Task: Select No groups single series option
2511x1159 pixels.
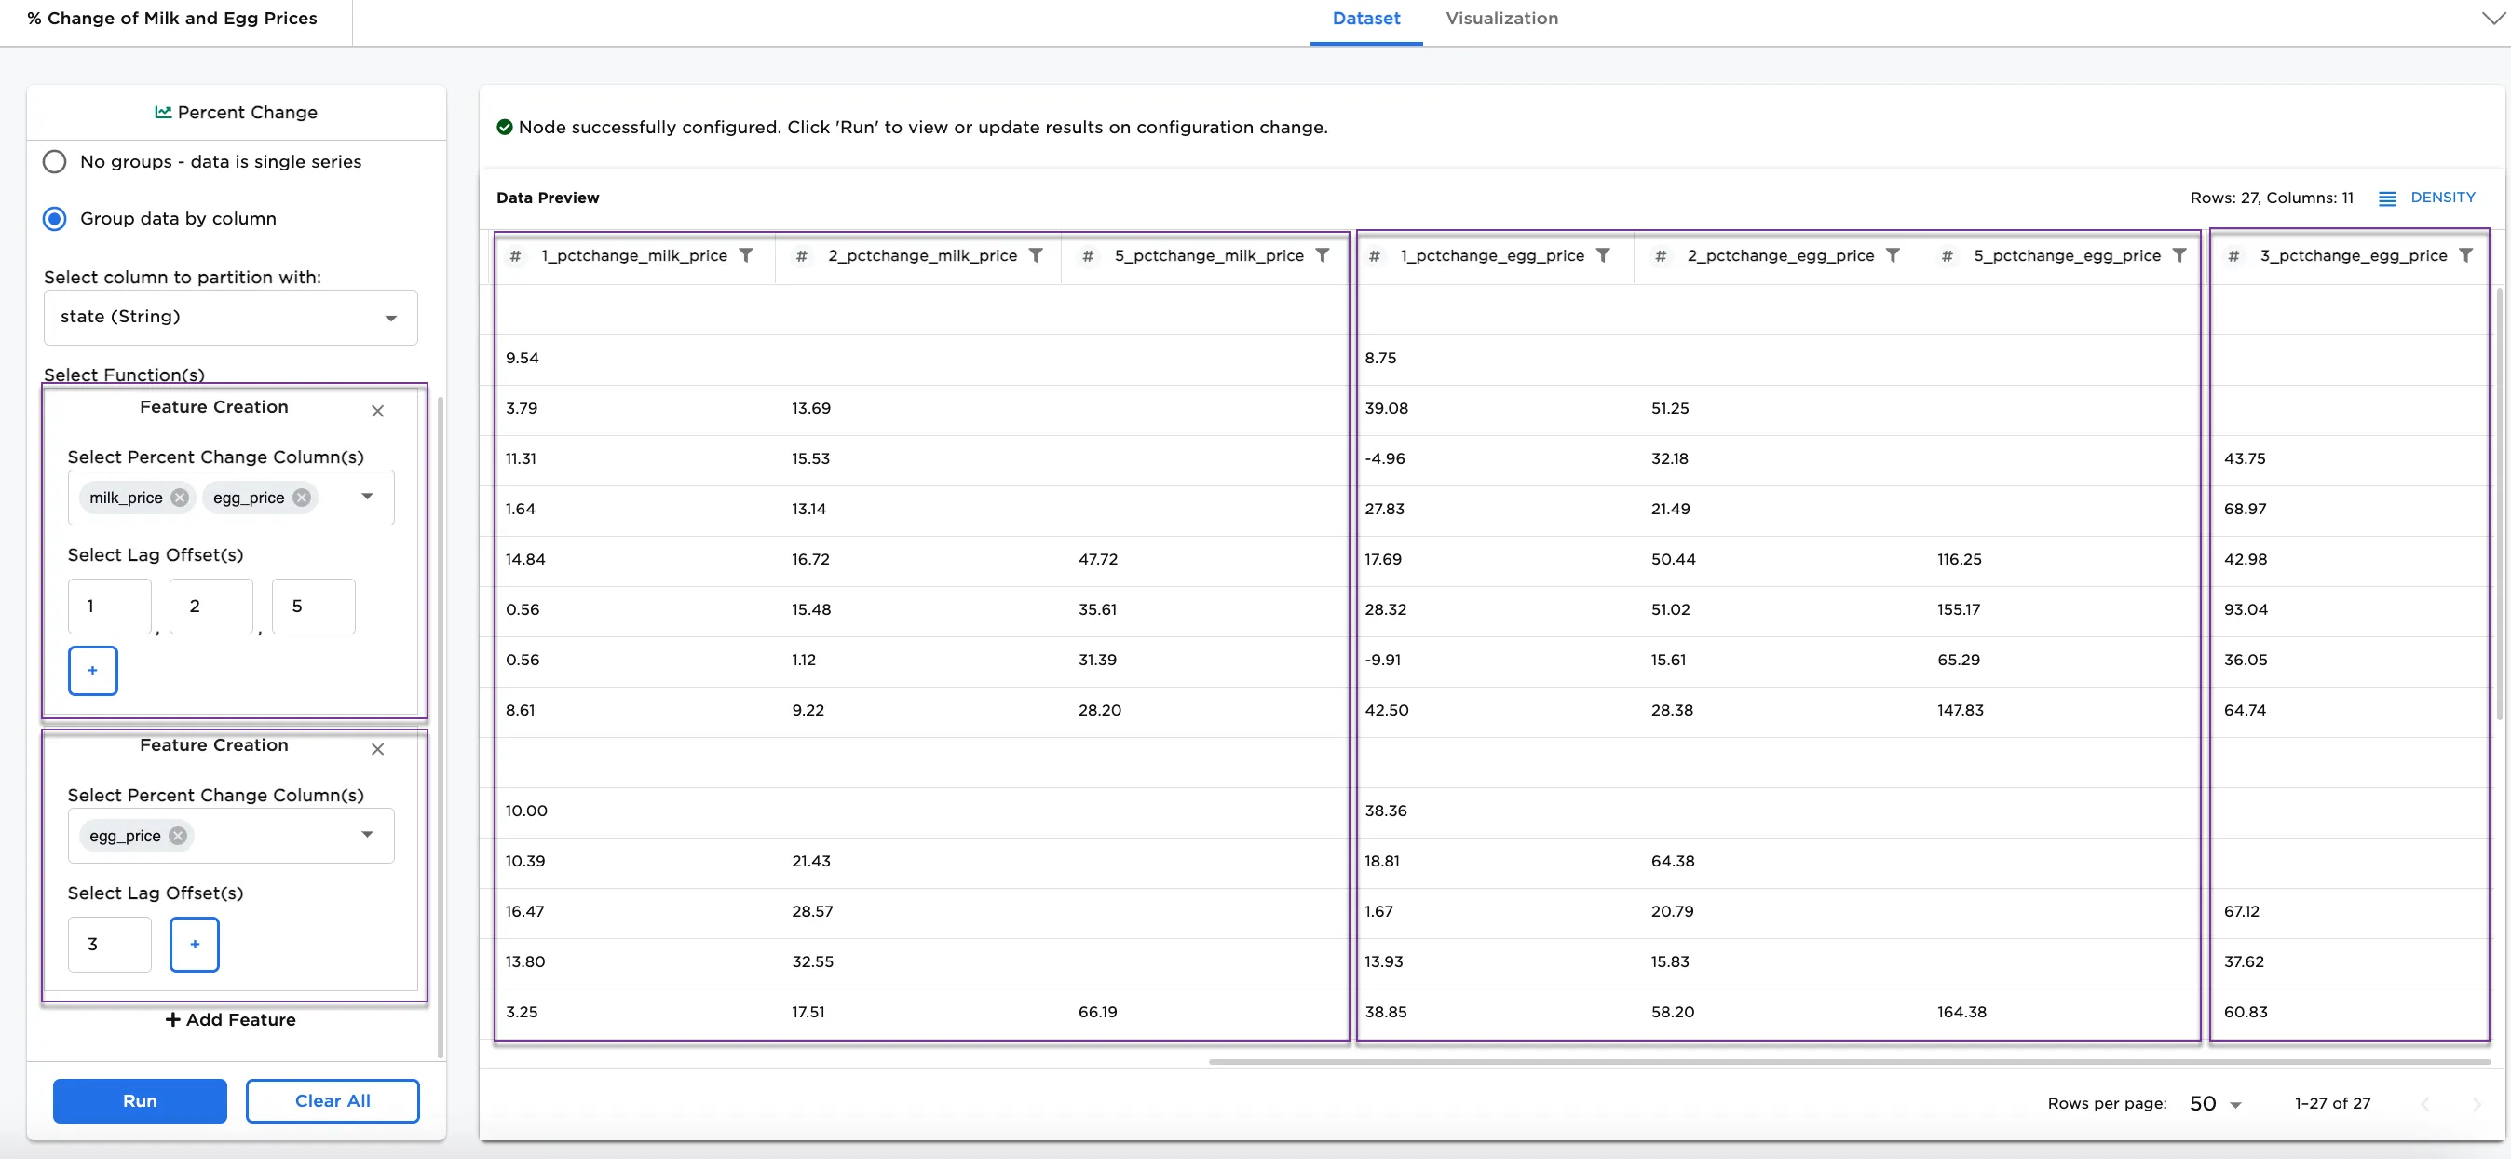Action: 55,162
